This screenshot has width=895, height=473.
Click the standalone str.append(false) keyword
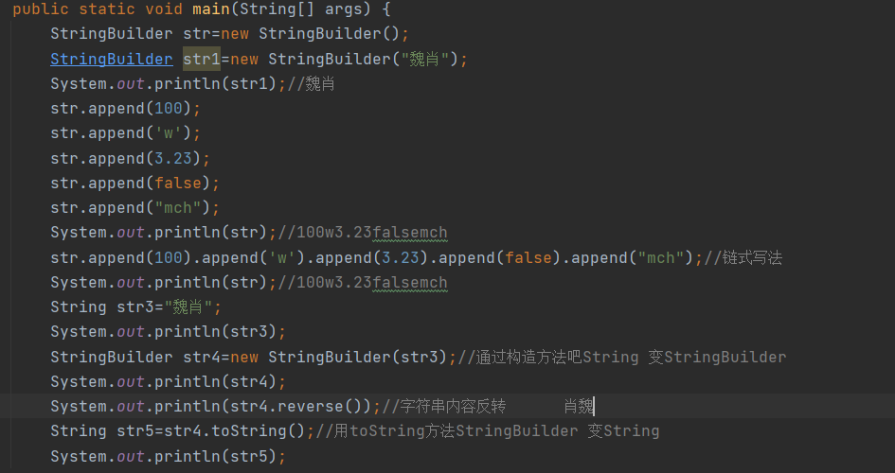178,183
